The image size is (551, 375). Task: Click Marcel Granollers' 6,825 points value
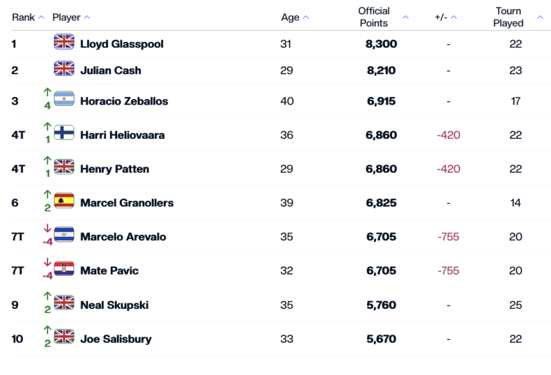(381, 203)
